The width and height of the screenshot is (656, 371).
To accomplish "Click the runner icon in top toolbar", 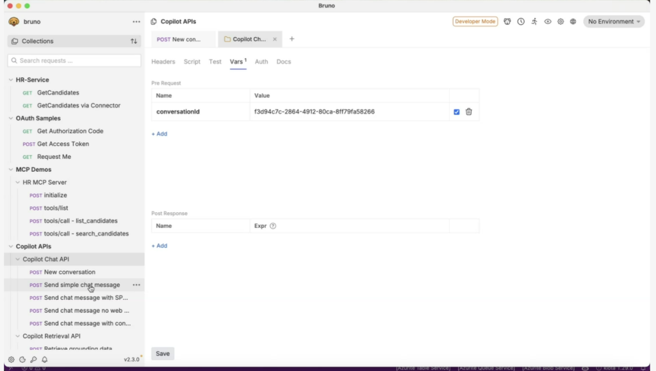I will pyautogui.click(x=534, y=22).
